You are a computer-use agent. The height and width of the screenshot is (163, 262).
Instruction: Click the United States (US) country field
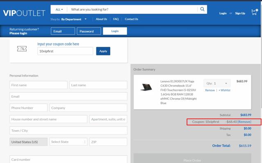pos(28,142)
